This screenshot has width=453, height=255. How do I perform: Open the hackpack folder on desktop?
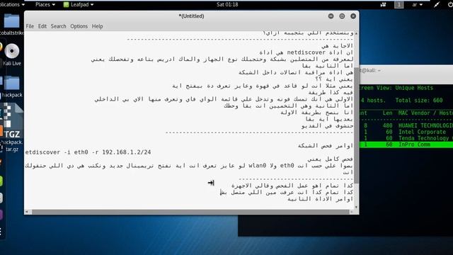[12, 86]
